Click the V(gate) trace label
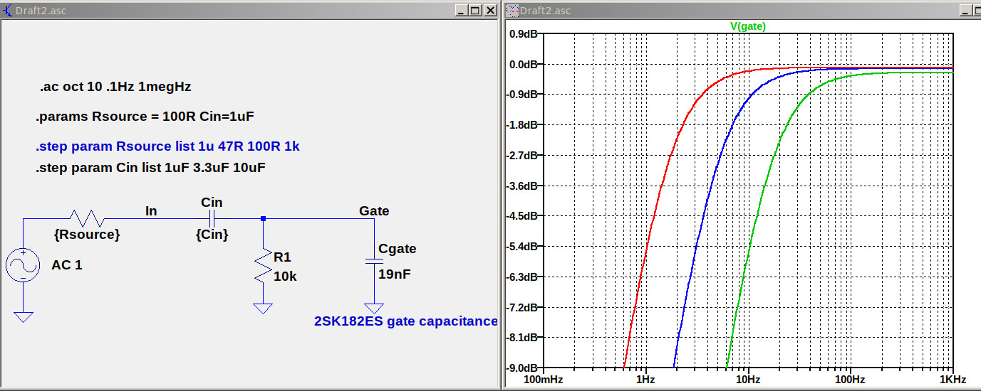 [748, 26]
